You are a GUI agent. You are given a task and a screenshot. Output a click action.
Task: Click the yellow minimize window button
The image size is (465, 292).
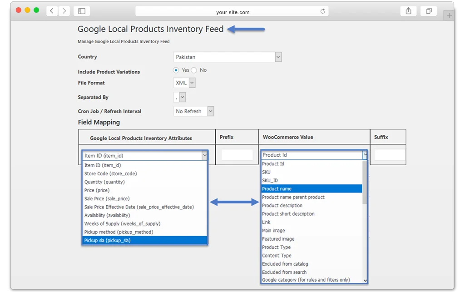click(x=28, y=10)
